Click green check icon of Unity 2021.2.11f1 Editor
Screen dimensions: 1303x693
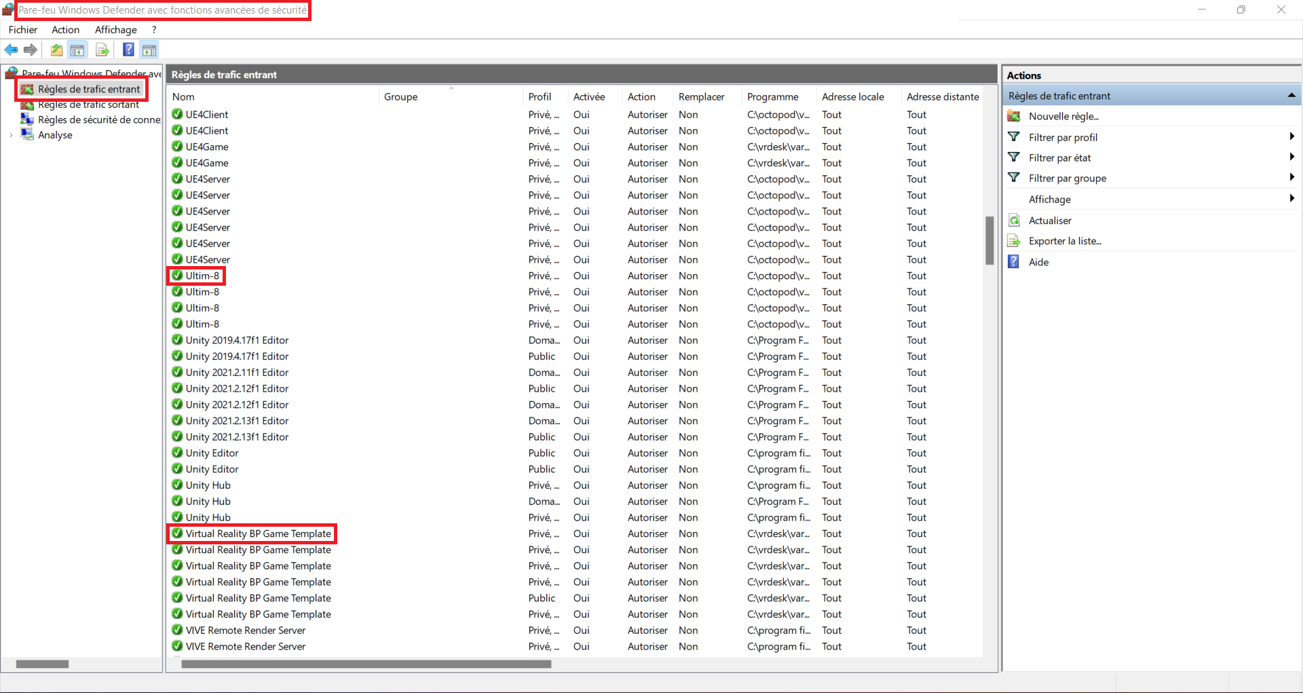tap(177, 372)
